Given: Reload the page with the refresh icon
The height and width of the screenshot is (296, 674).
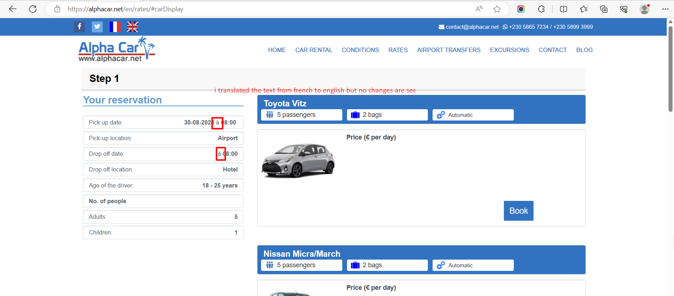Looking at the screenshot, I should (33, 9).
